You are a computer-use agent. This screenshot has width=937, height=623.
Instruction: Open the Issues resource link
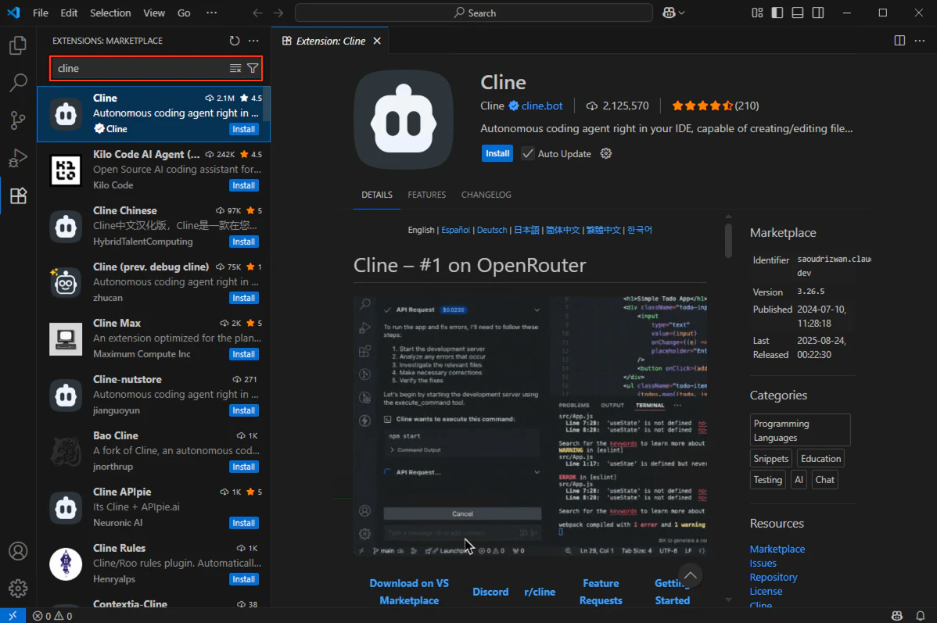click(x=763, y=564)
